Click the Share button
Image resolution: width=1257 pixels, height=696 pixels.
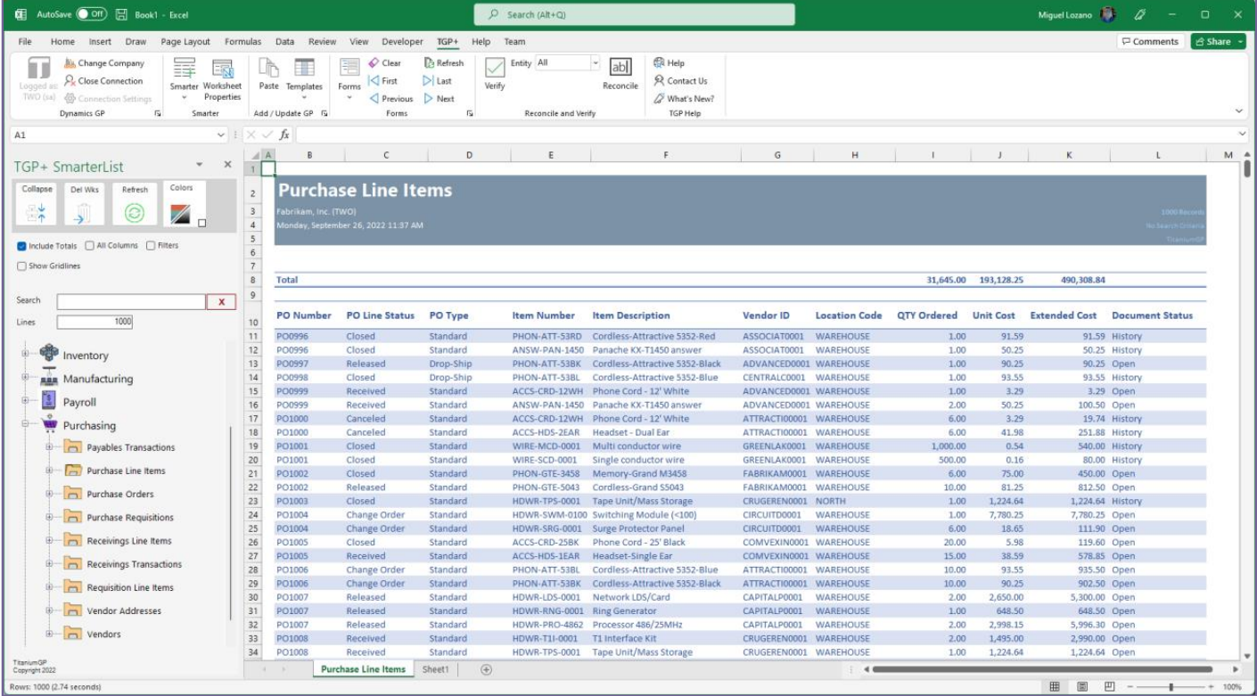(x=1218, y=42)
